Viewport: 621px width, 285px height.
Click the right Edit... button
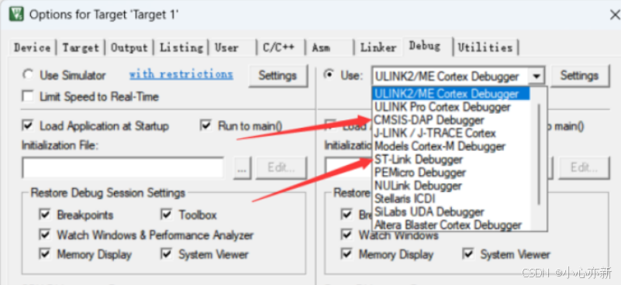point(584,168)
